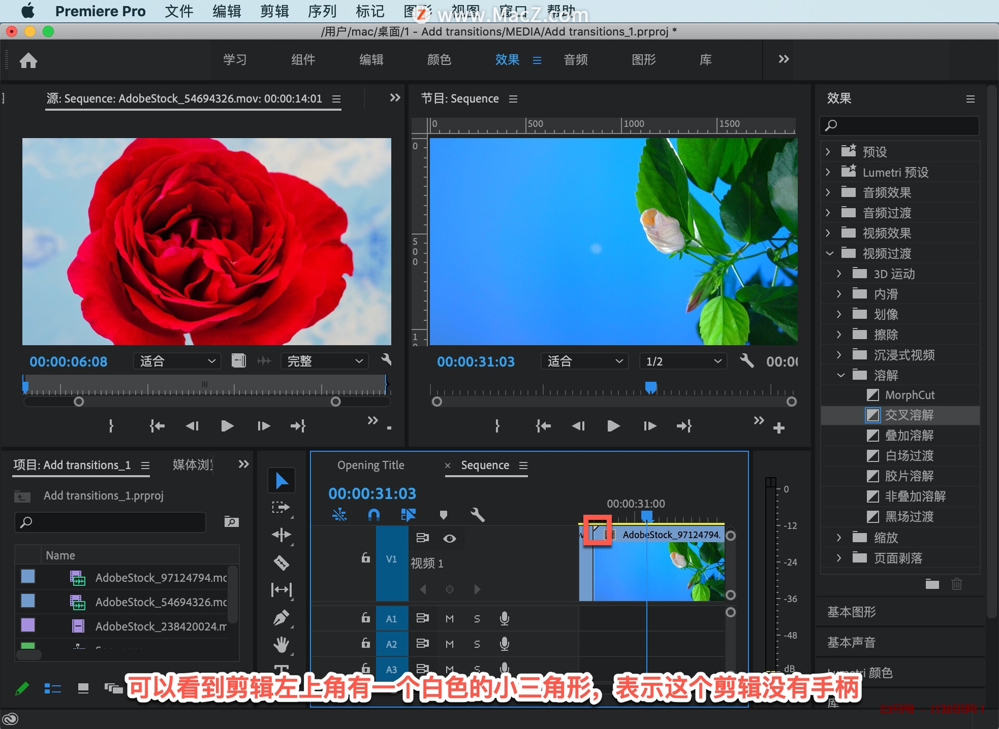Toggle V1 track output visibility eye icon

pyautogui.click(x=450, y=539)
